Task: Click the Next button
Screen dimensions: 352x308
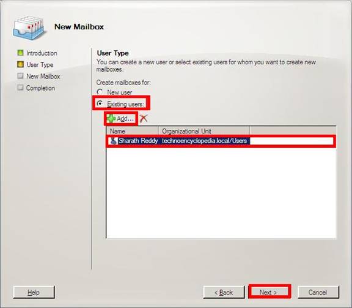Action: point(269,292)
